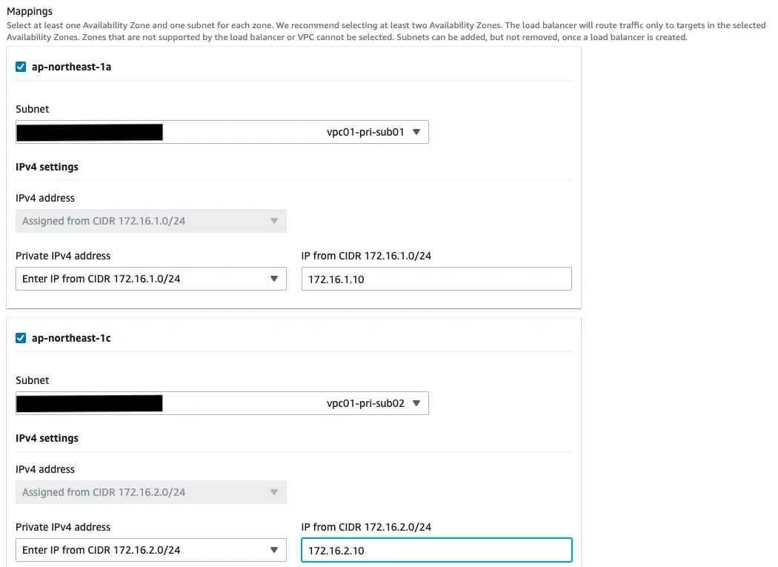Click disabled Assigned from CIDR 172.16.2.0/24 dropdown
Viewport: 778px width, 567px height.
point(151,492)
